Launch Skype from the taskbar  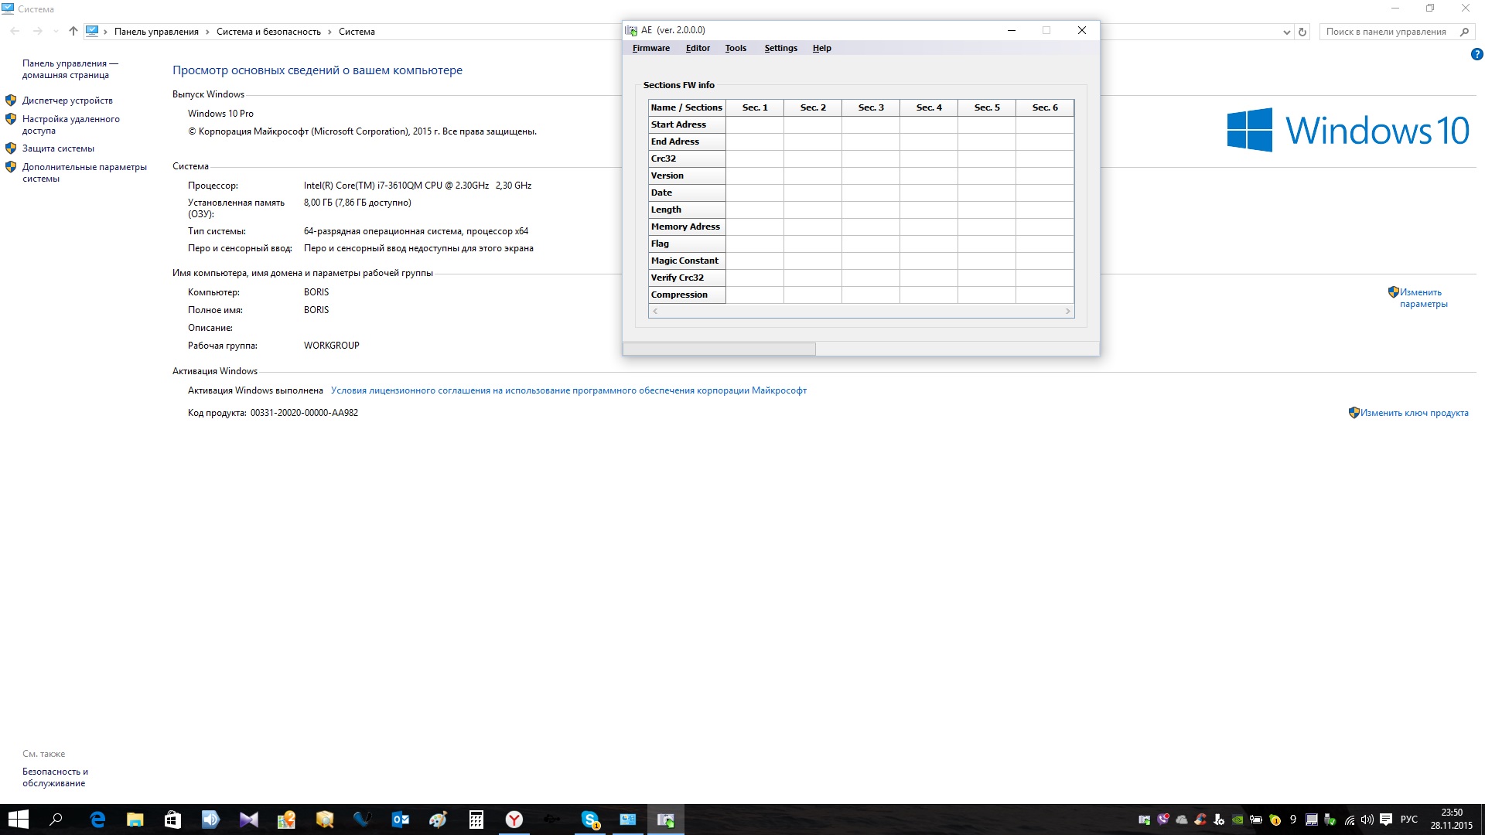[590, 820]
